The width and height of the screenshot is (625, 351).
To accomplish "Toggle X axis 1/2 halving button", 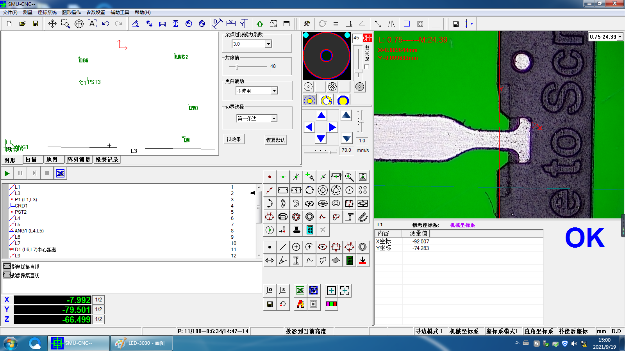I will (x=98, y=300).
